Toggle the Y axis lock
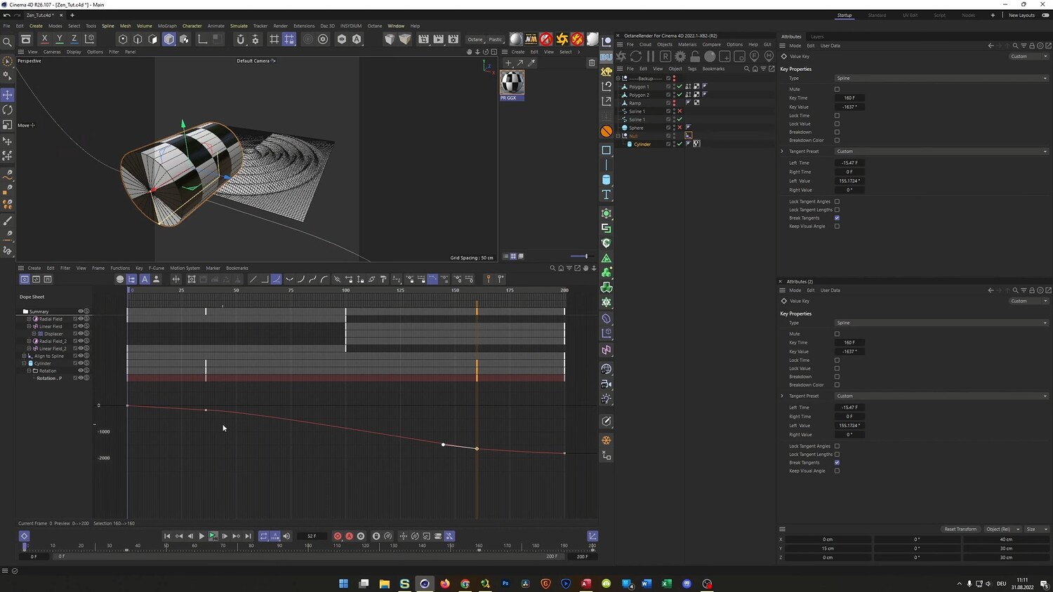Screen dimensions: 1053x592 click(59, 39)
